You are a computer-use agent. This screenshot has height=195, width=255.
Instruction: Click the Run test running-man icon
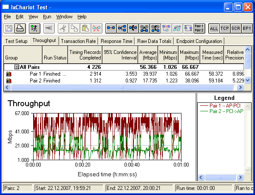point(34,28)
